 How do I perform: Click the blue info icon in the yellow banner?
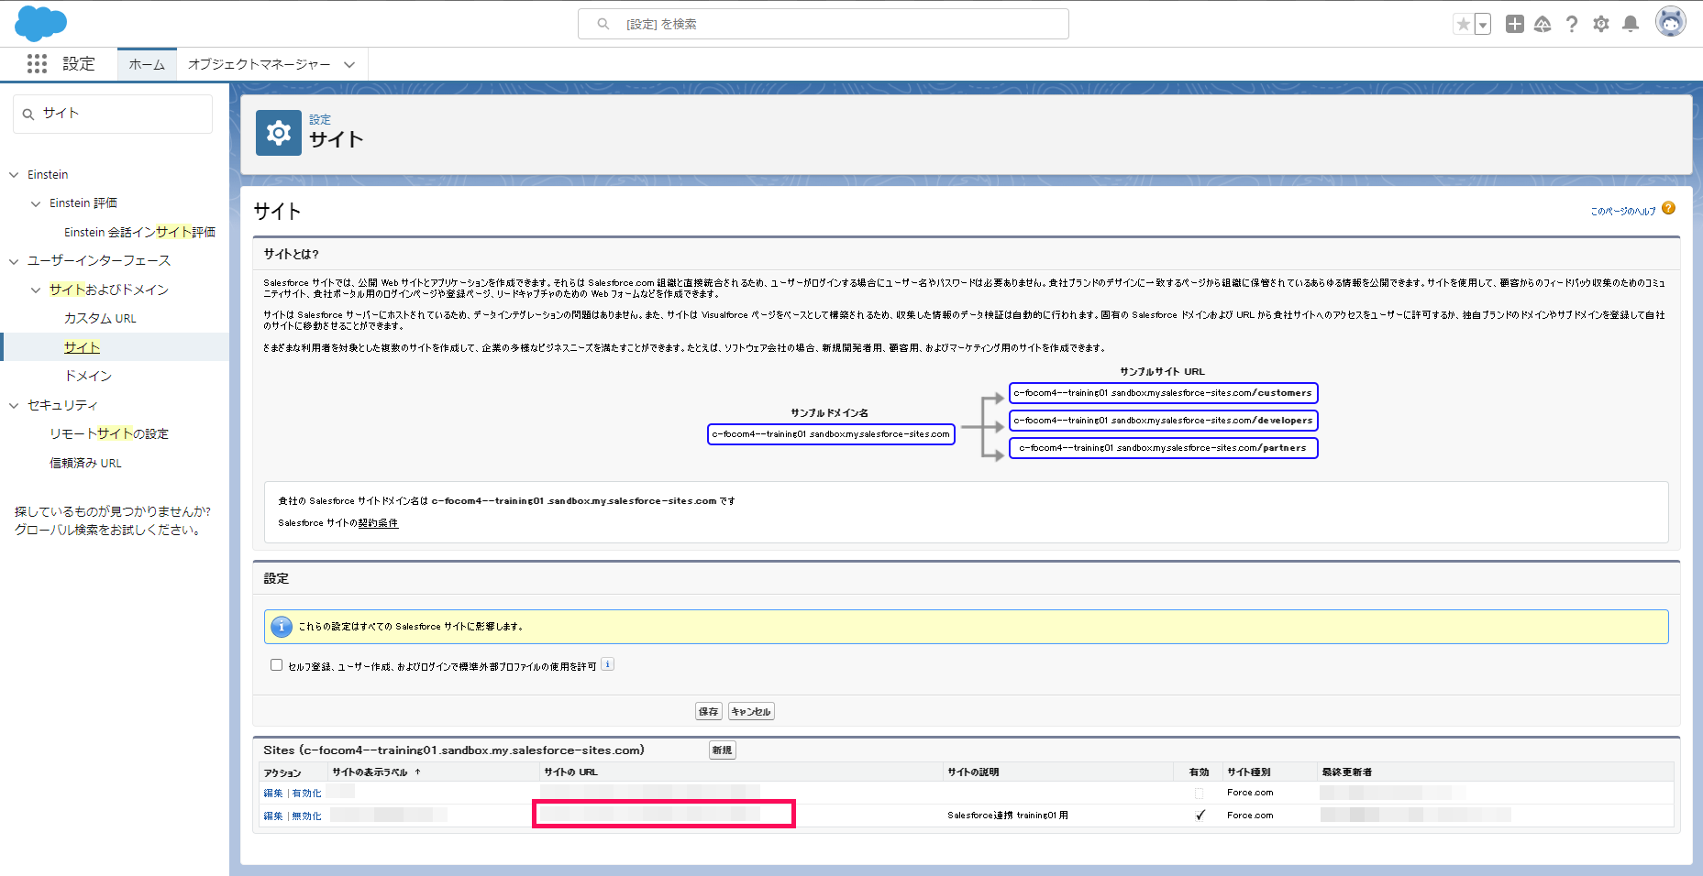coord(282,627)
